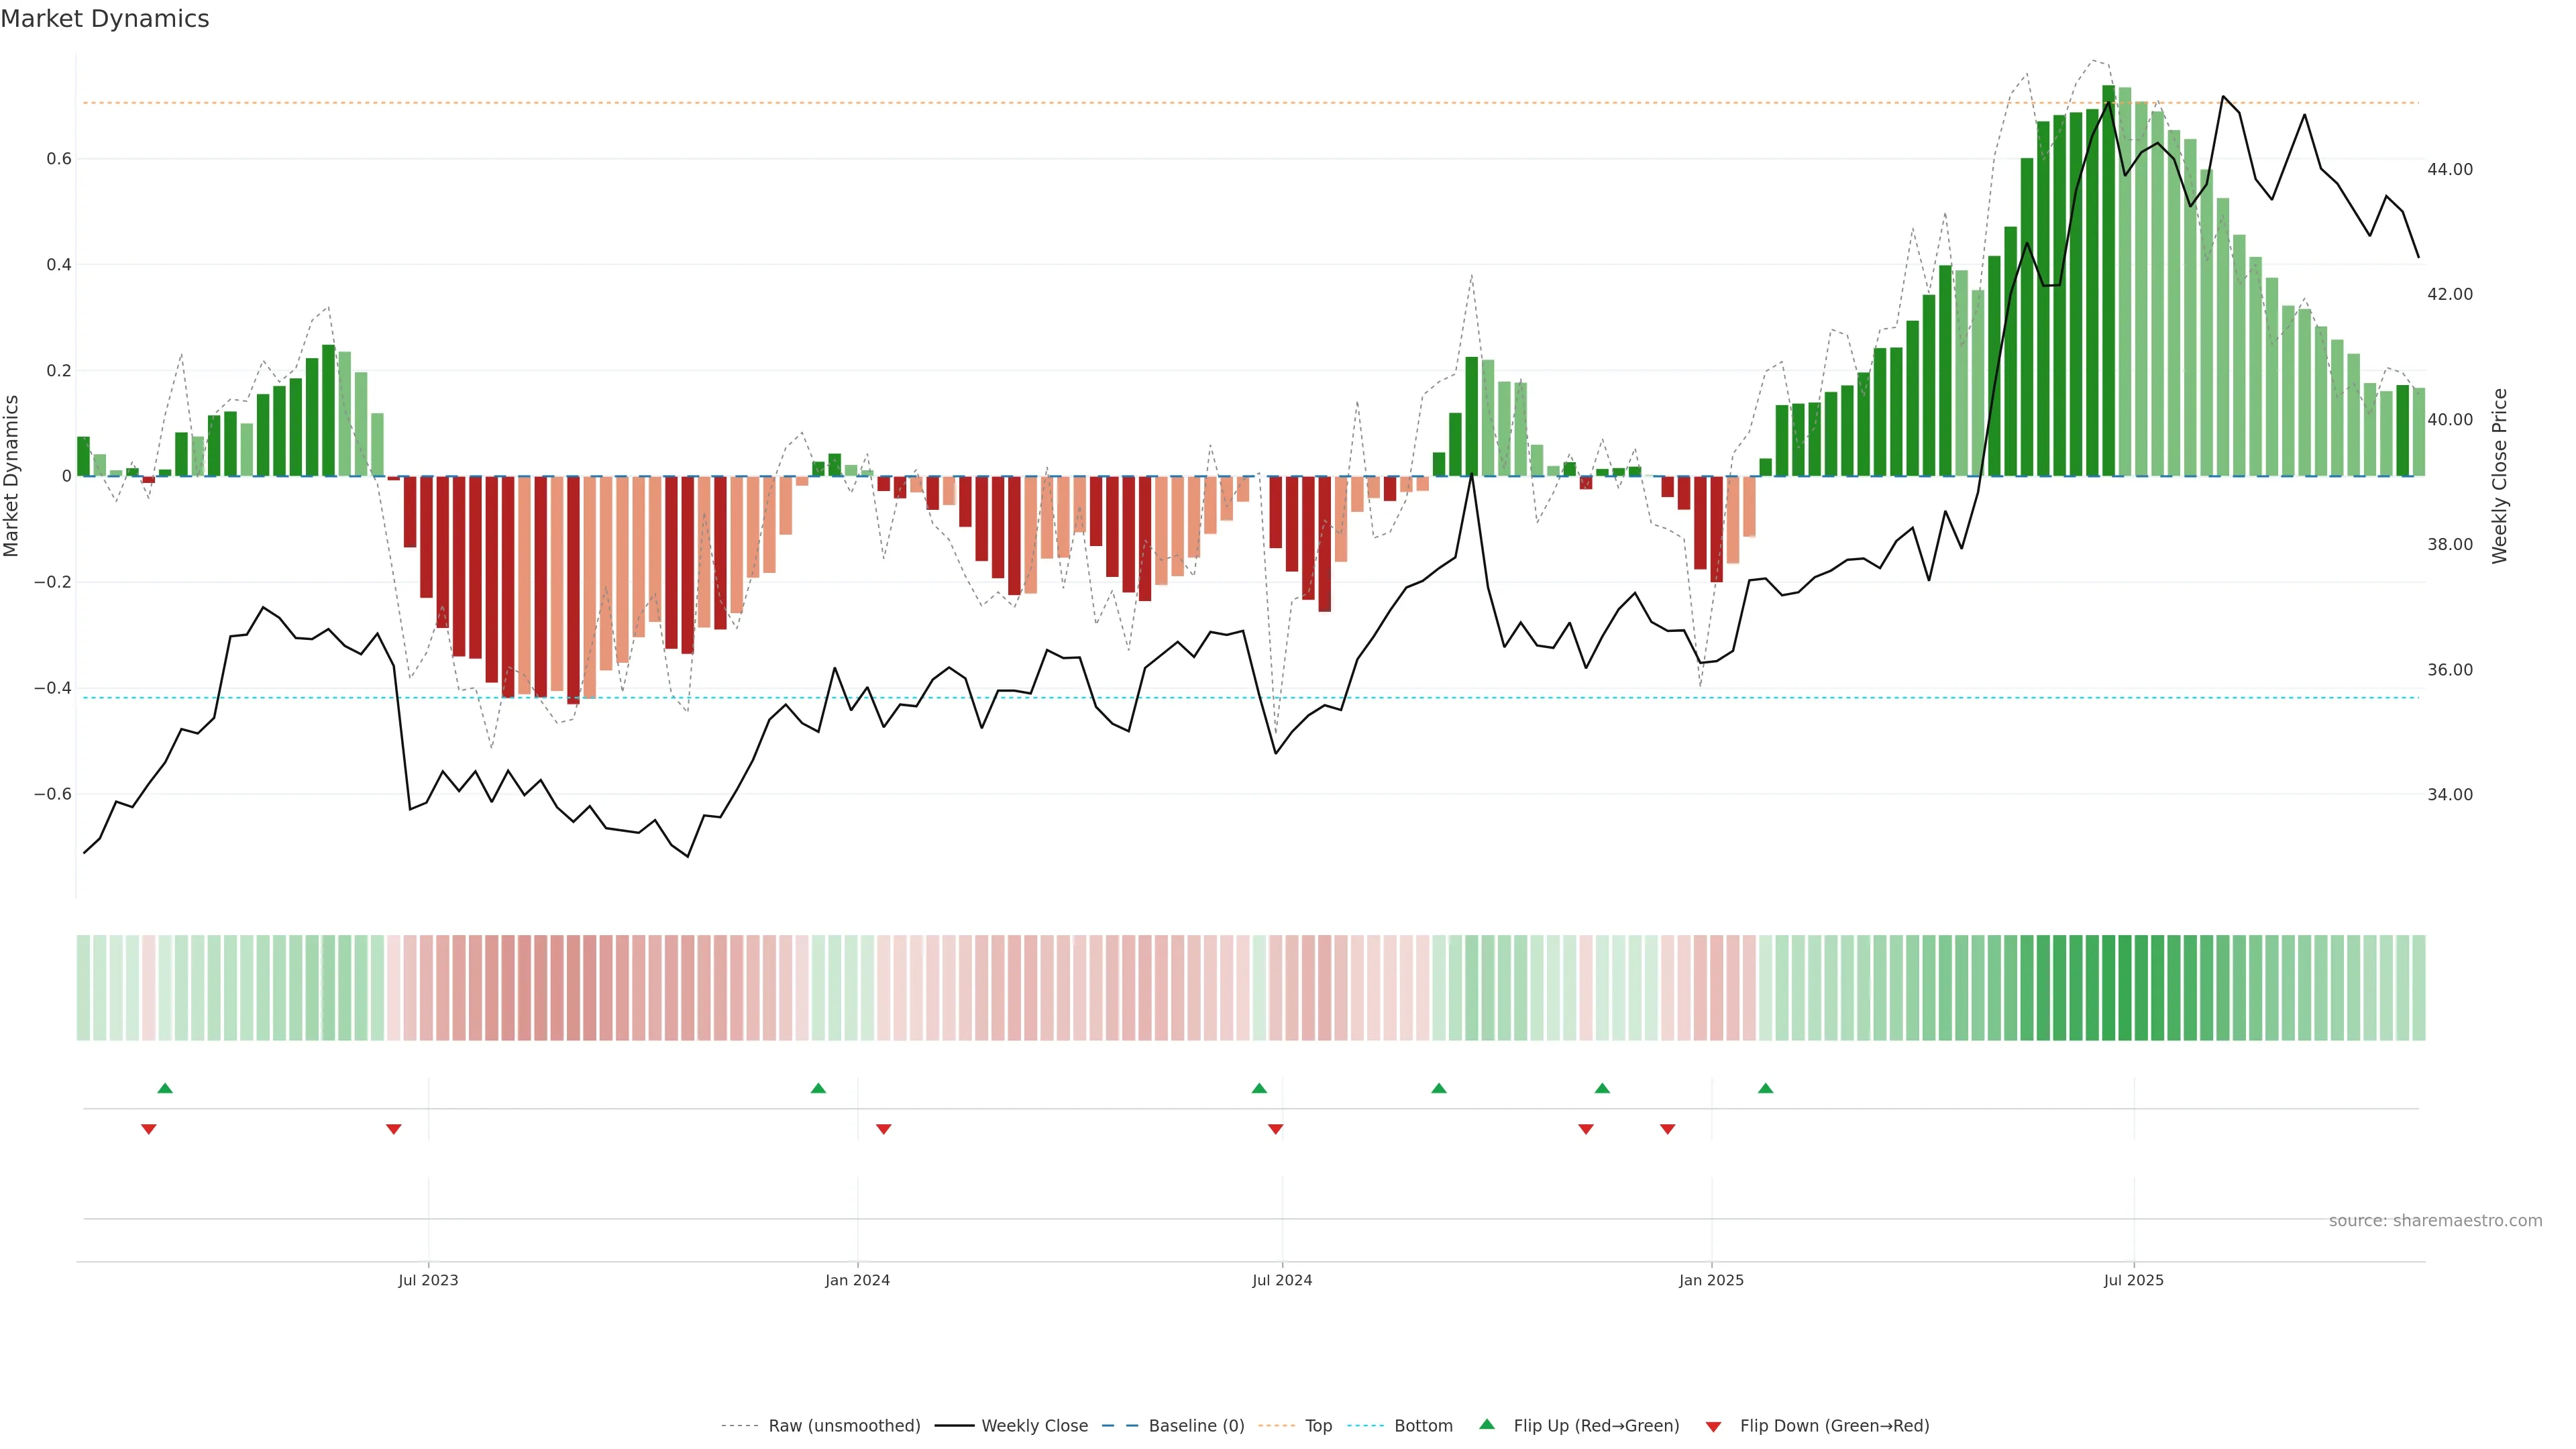
Task: Click the Jan 2025 x-axis label
Action: tap(1711, 1280)
